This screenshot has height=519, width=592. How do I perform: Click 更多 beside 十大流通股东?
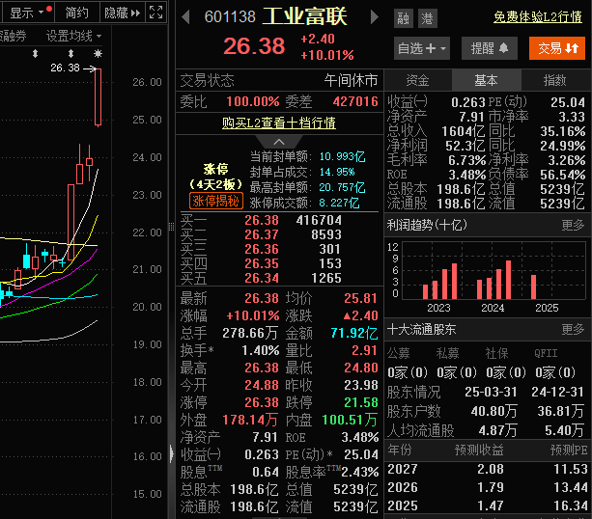(573, 329)
